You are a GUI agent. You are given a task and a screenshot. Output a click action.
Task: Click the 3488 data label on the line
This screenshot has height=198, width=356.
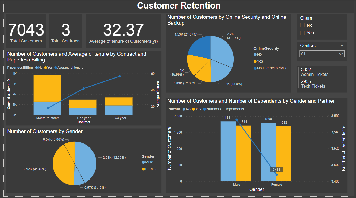276,169
